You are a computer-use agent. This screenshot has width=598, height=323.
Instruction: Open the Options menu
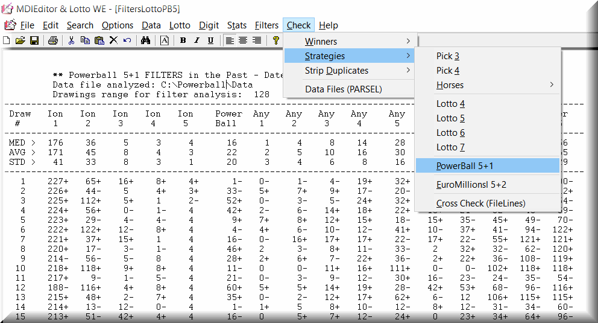[x=118, y=25]
